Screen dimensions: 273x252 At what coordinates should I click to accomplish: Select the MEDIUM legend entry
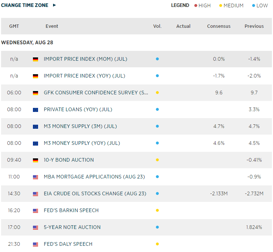tap(231, 5)
